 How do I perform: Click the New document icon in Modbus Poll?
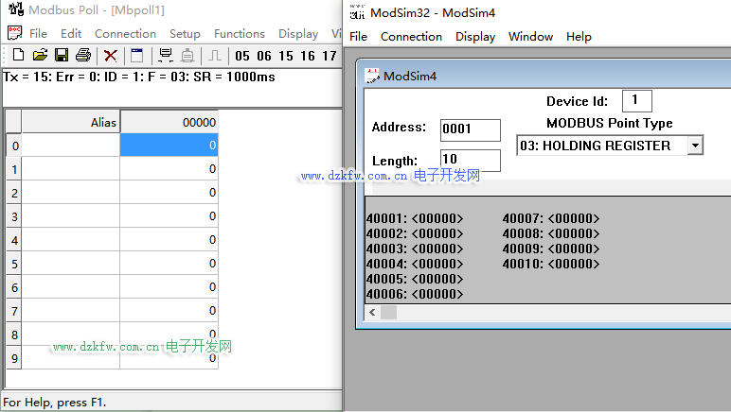click(18, 56)
